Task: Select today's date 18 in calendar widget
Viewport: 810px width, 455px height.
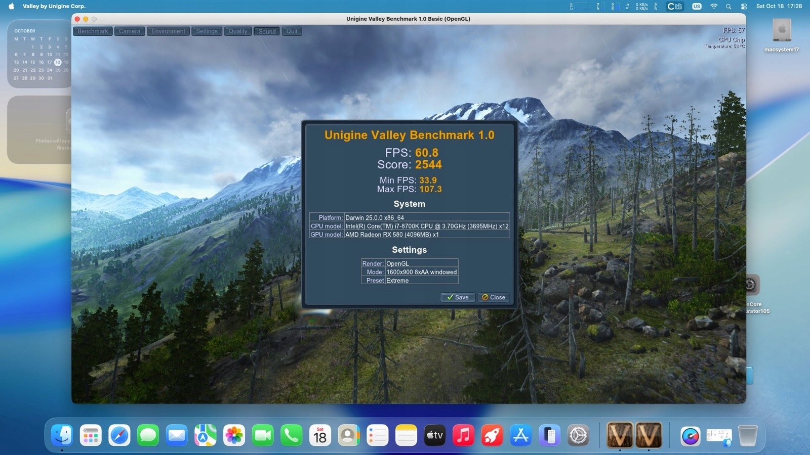Action: click(58, 62)
